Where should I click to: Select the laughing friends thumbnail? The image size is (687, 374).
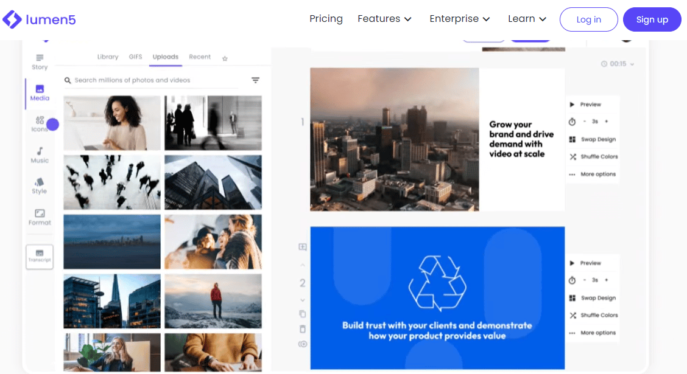point(213,242)
